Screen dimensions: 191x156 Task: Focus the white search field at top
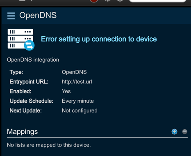coord(158,1)
